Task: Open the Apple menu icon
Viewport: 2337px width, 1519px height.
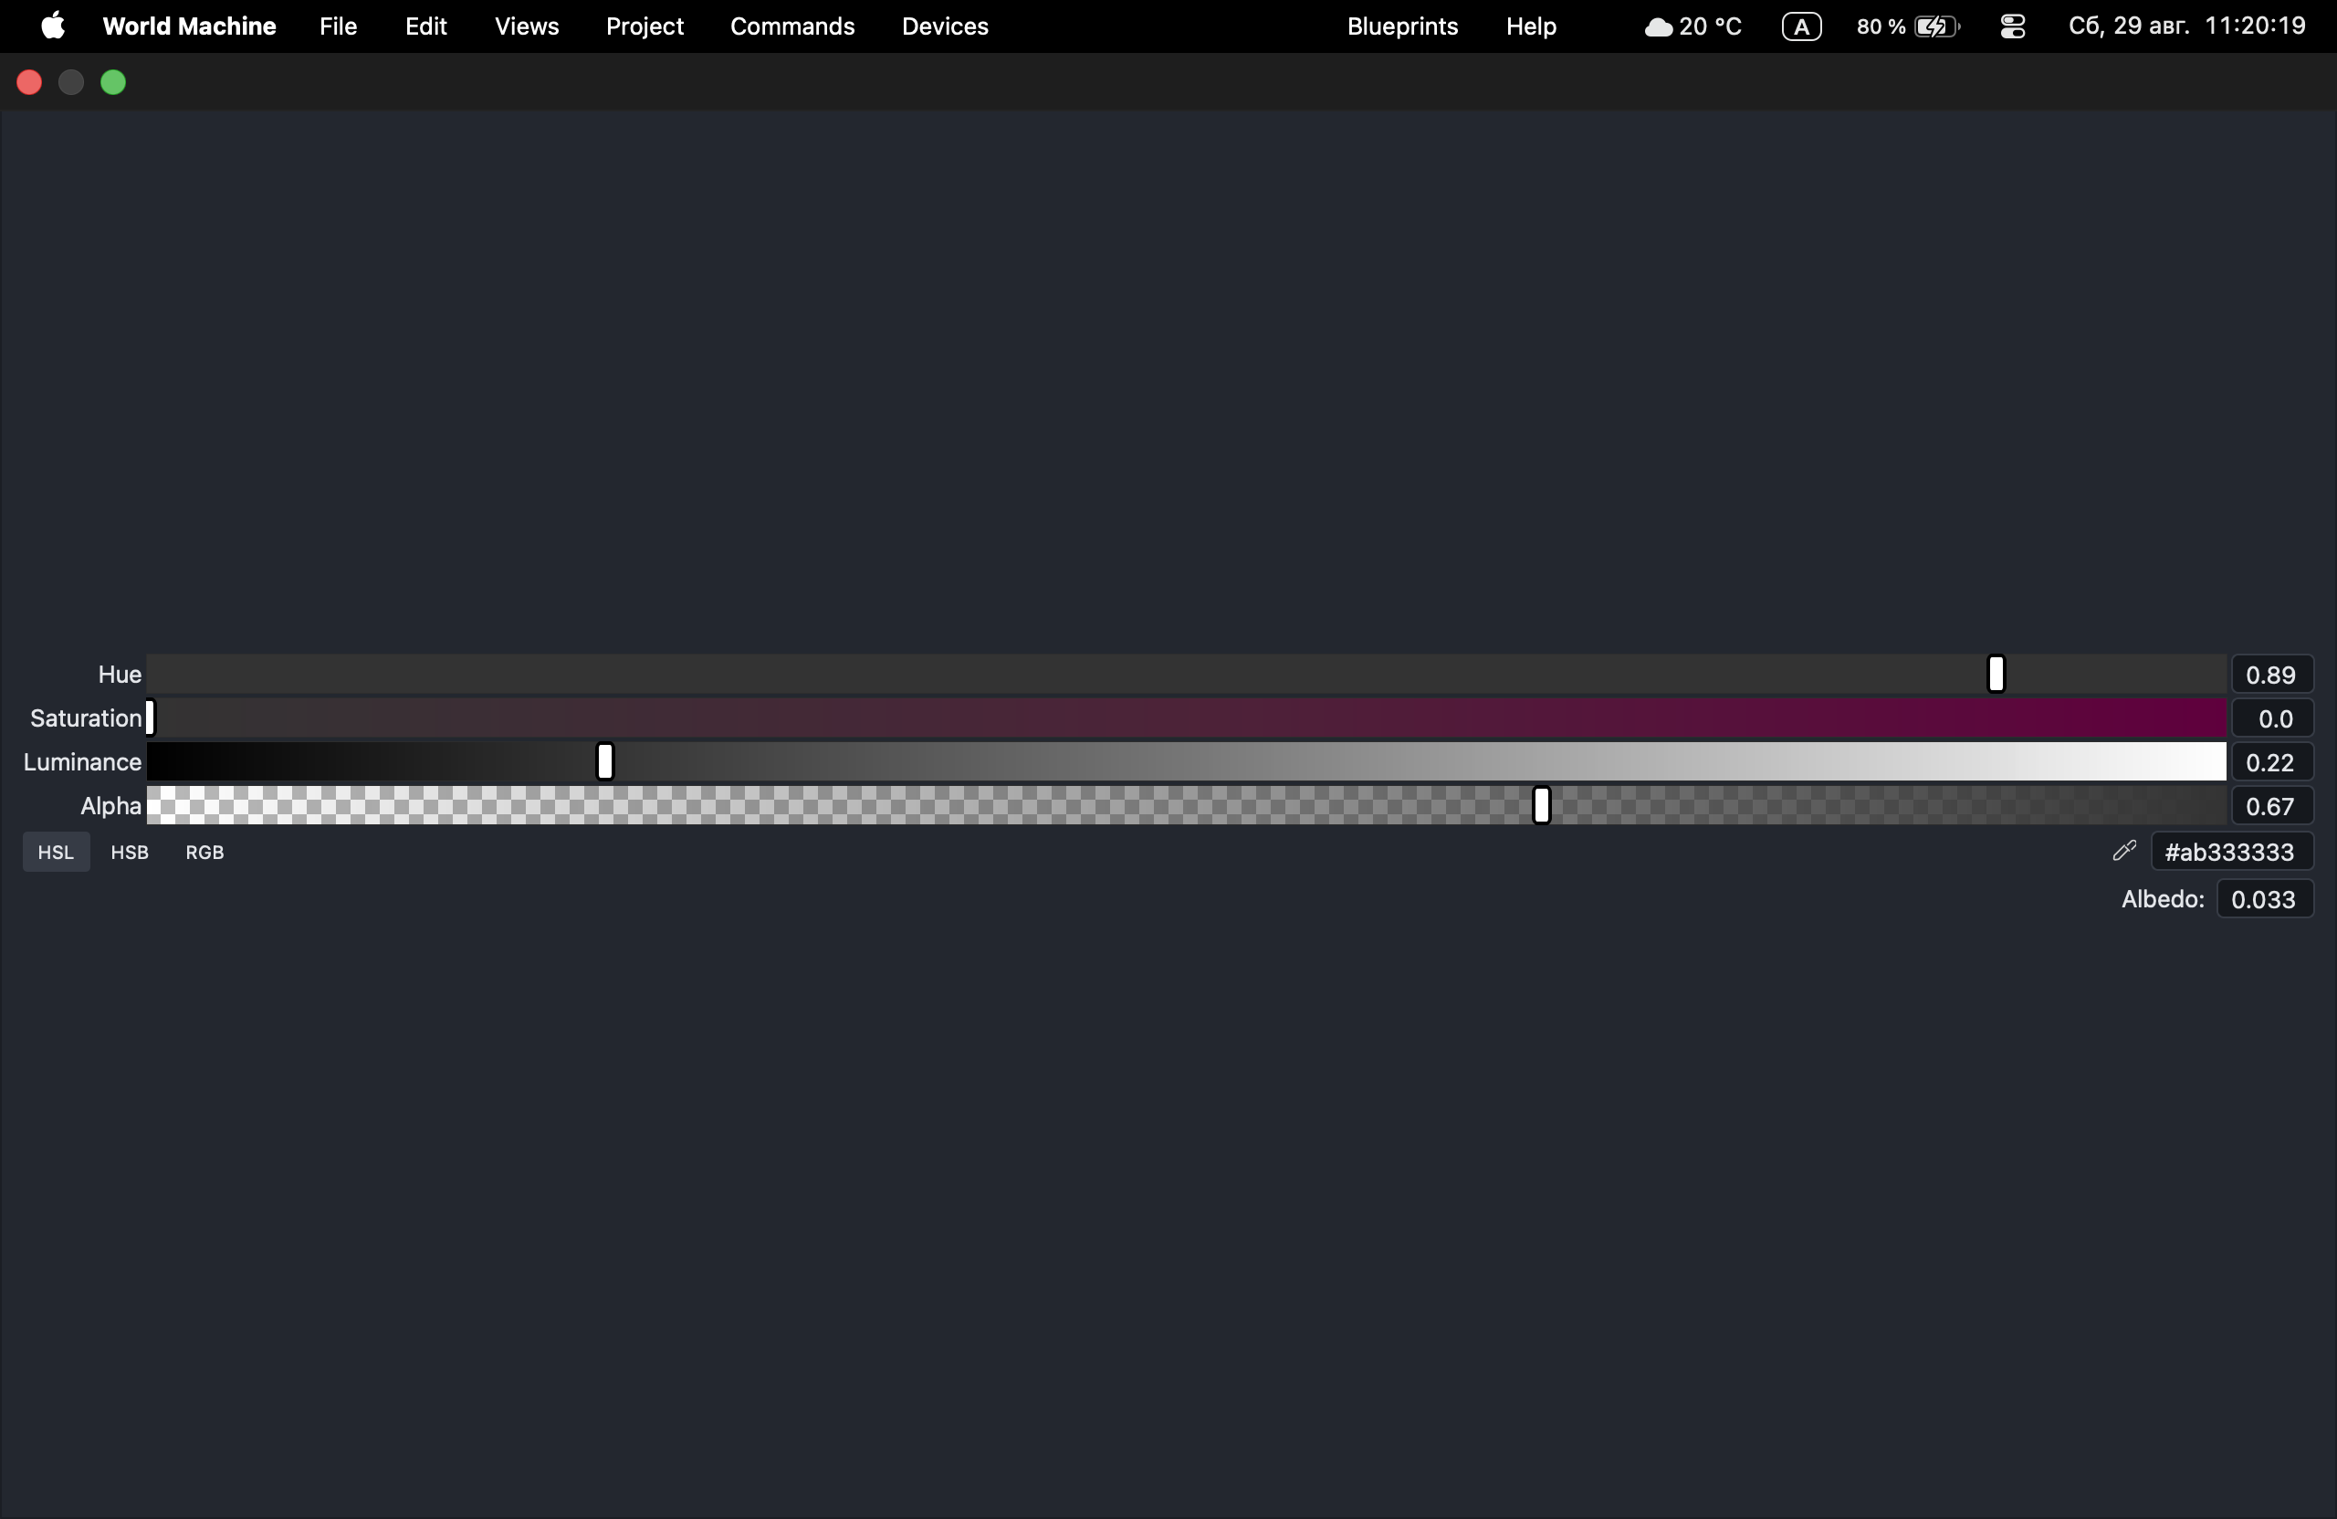Action: (53, 26)
